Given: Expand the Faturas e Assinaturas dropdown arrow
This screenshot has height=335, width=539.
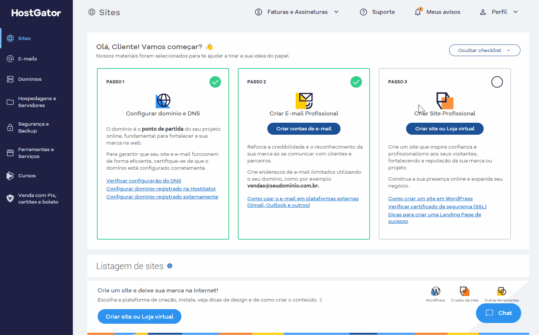Looking at the screenshot, I should click(x=337, y=12).
